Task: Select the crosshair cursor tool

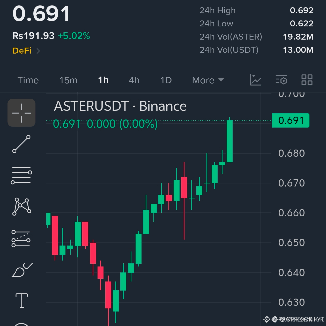Action: point(21,113)
